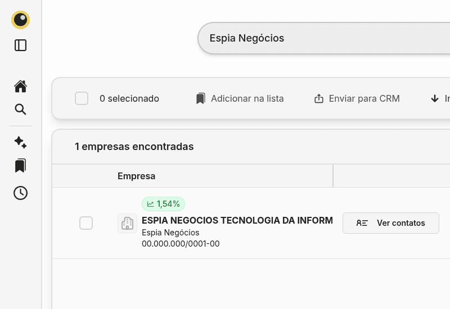Click the column divider after Empresa
The width and height of the screenshot is (450, 309).
pyautogui.click(x=333, y=176)
